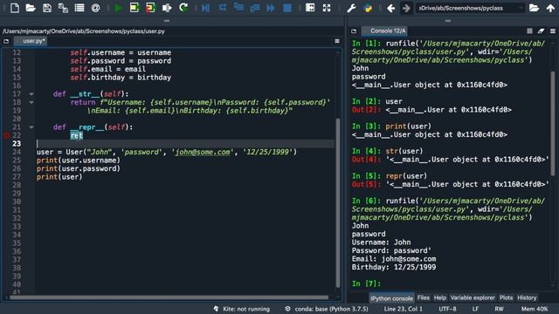Switch to the Files pane tab
Screen dimensions: 559x314
coord(423,297)
